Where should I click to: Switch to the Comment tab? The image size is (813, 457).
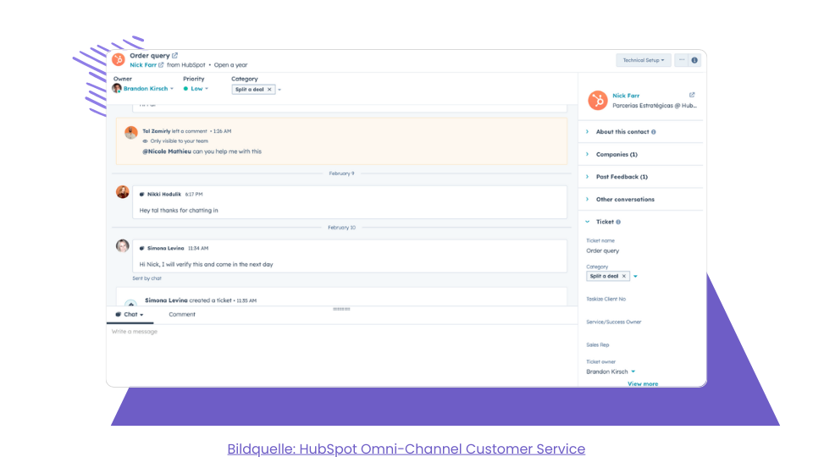[x=182, y=315]
